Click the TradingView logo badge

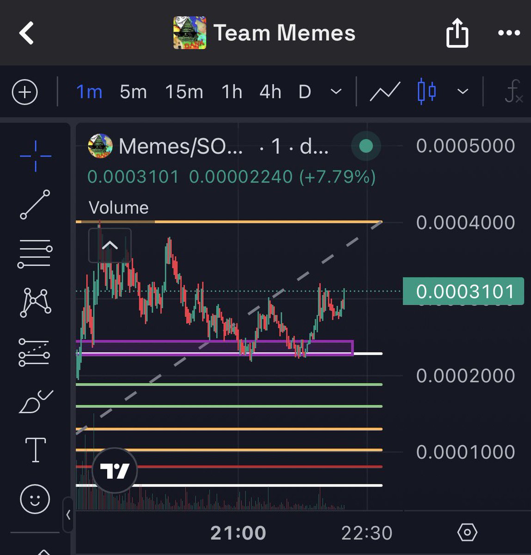(x=115, y=470)
